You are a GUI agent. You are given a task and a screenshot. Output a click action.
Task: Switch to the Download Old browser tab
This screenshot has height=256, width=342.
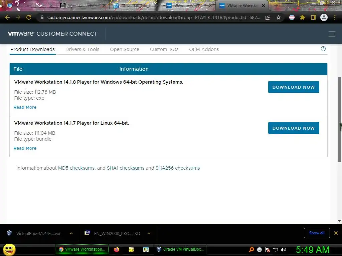(135, 6)
